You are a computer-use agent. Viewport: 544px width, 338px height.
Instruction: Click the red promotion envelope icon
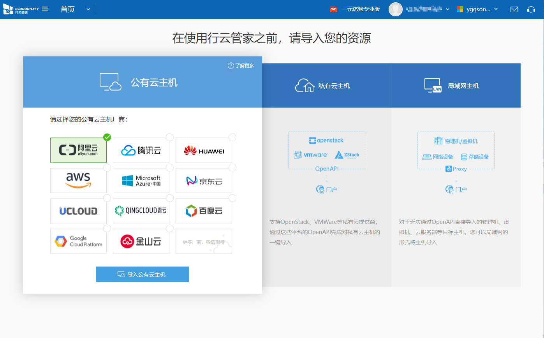point(333,9)
